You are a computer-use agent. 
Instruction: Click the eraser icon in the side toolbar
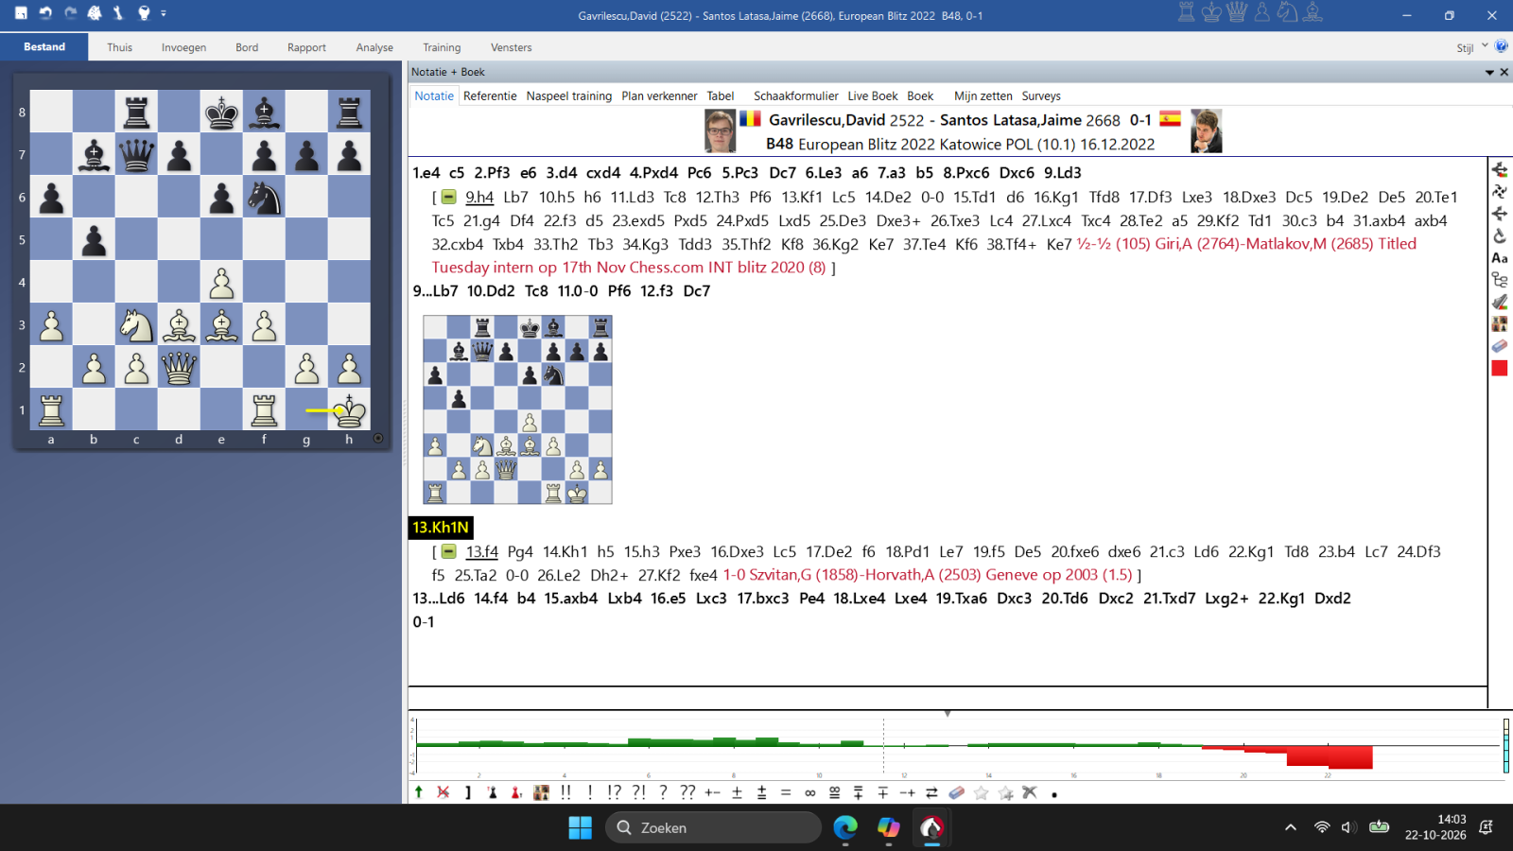point(1500,346)
